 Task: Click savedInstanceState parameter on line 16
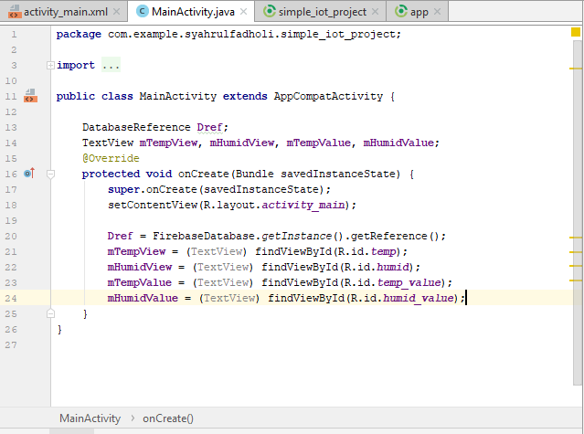(x=338, y=174)
